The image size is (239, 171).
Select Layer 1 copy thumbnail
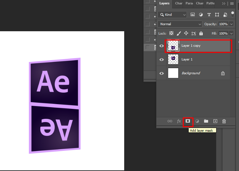click(x=173, y=46)
